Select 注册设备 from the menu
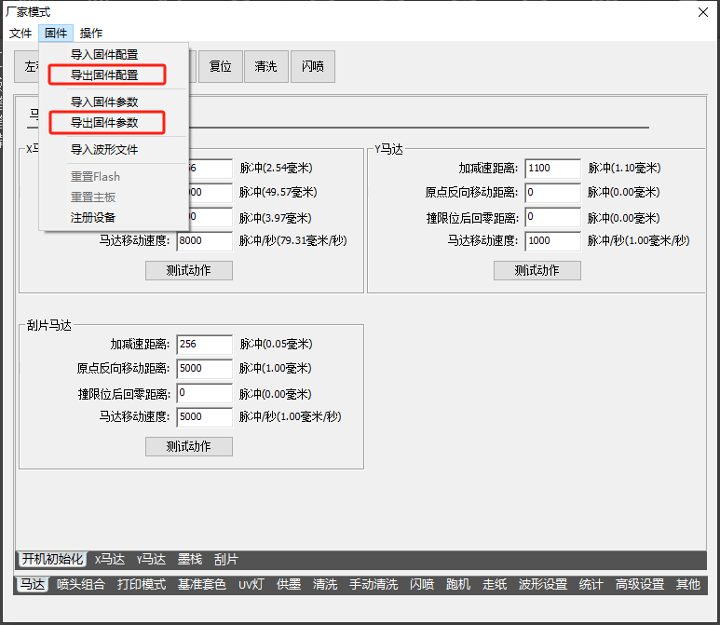 (93, 217)
